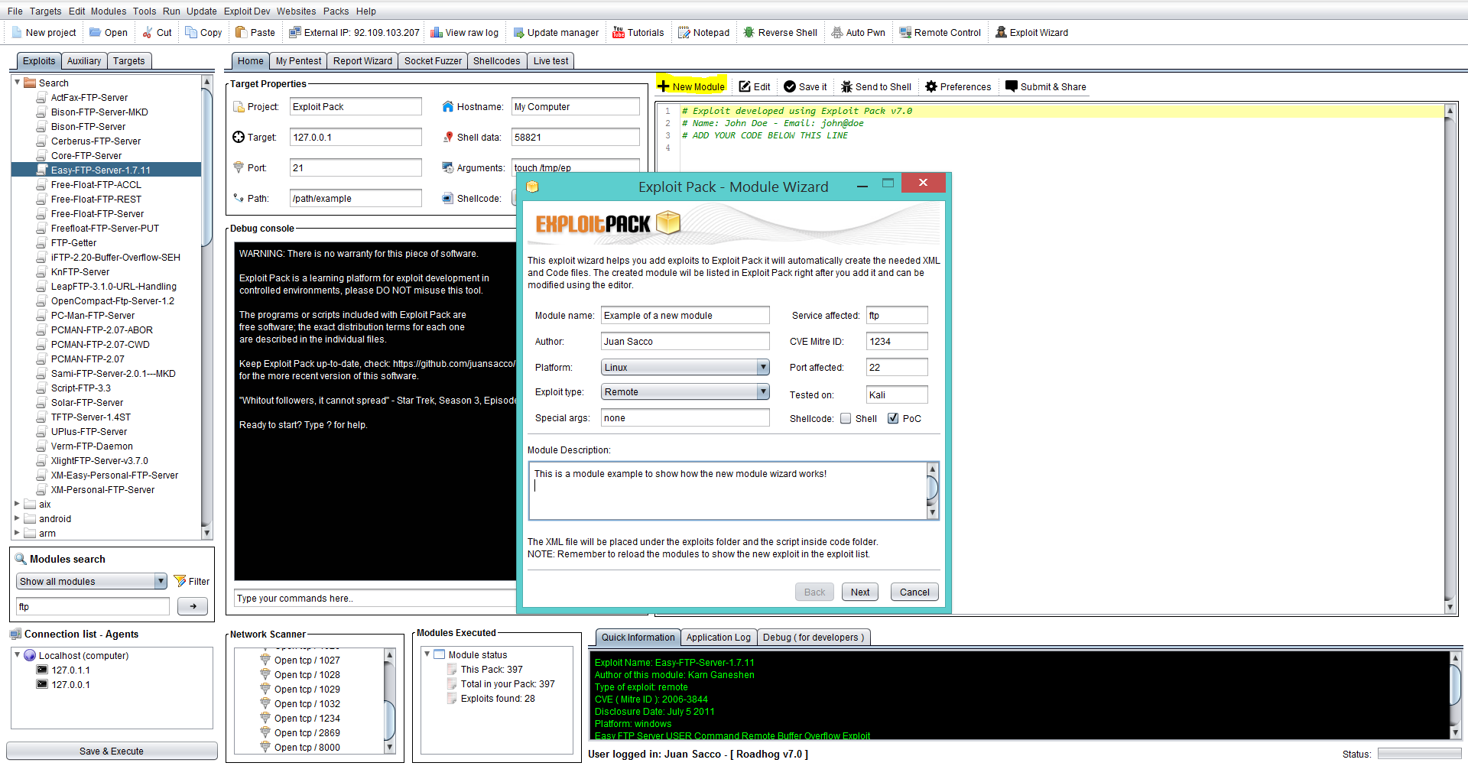
Task: Launch the Exploit Wizard toolbar icon
Action: [1001, 33]
